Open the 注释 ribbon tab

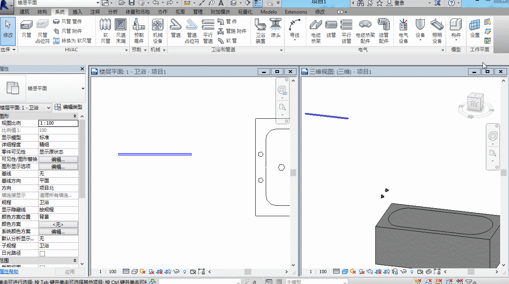95,12
